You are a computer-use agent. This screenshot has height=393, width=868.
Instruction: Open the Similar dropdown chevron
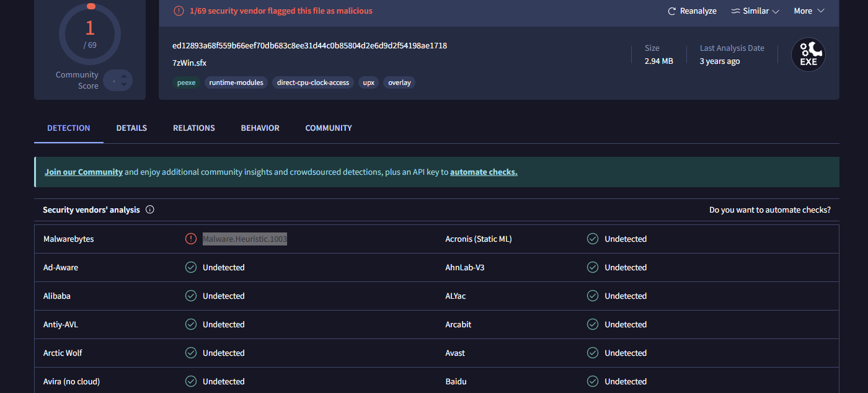(x=776, y=11)
